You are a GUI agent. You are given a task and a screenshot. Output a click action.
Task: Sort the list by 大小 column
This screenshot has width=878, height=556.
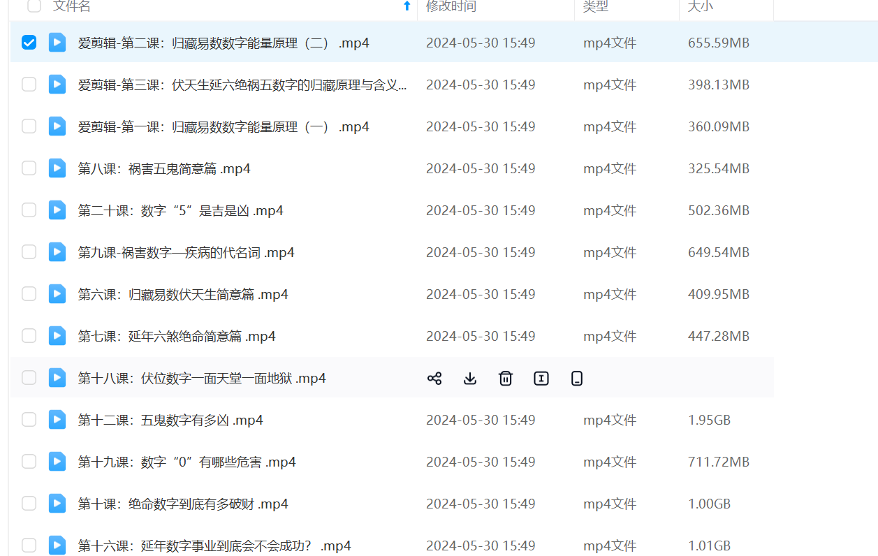(699, 6)
